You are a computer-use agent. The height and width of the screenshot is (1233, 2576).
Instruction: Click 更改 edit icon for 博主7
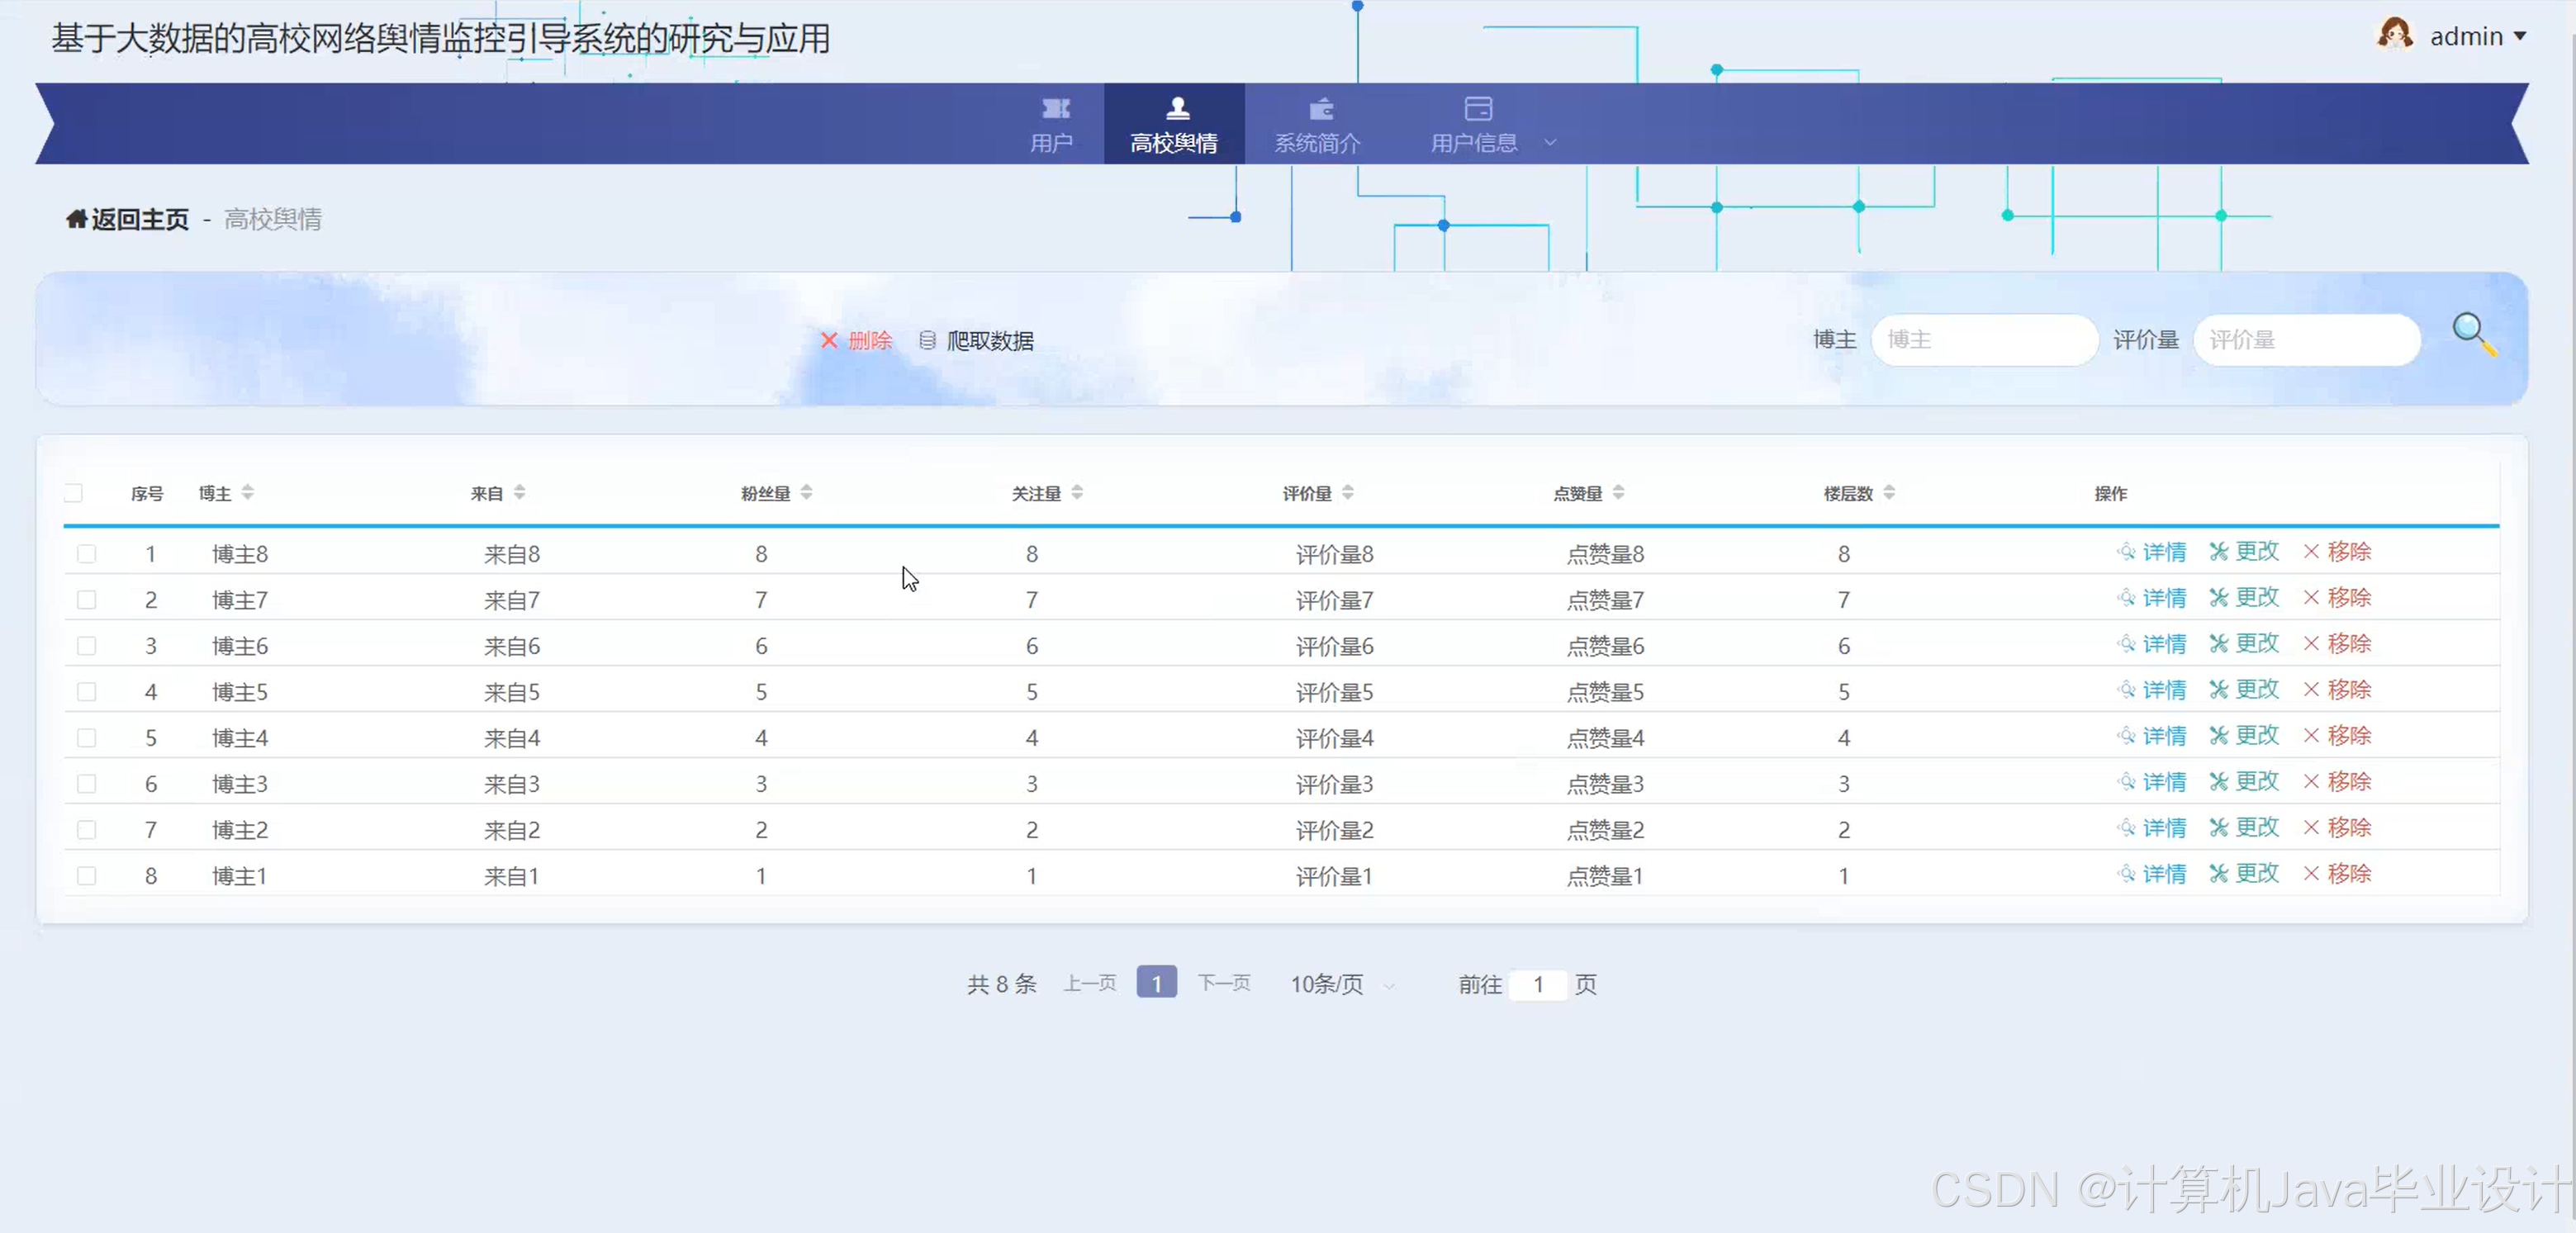(x=2218, y=597)
